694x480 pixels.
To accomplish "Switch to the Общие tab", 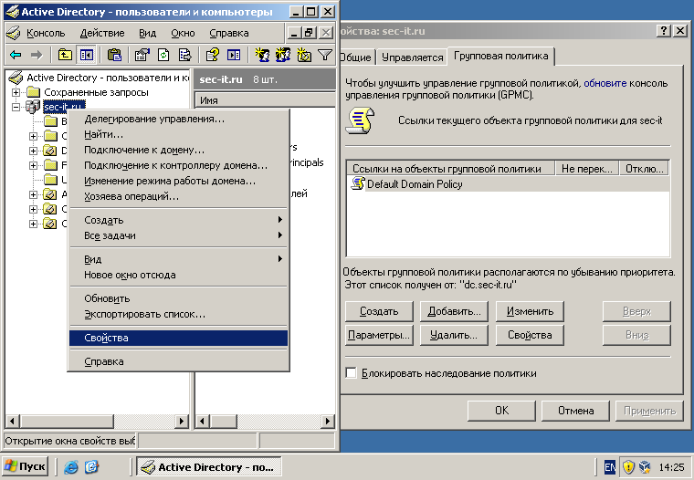I will tap(356, 57).
